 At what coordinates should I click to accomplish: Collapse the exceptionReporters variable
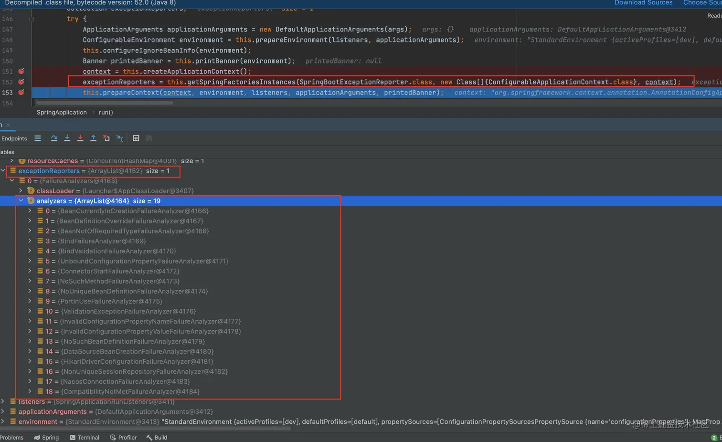click(x=3, y=170)
